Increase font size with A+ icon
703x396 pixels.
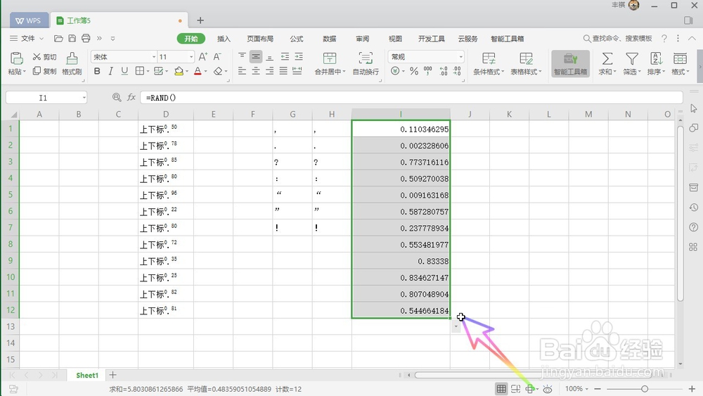tap(203, 57)
